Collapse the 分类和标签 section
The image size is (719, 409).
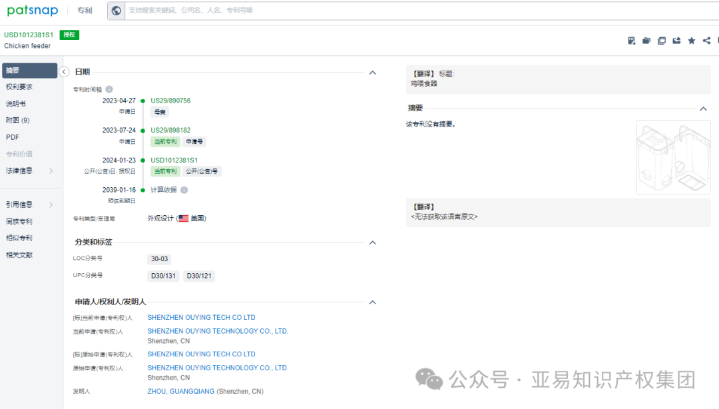[x=372, y=242]
